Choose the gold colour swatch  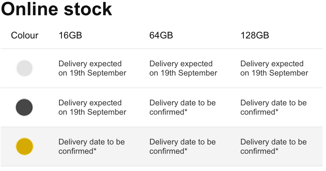pyautogui.click(x=25, y=146)
